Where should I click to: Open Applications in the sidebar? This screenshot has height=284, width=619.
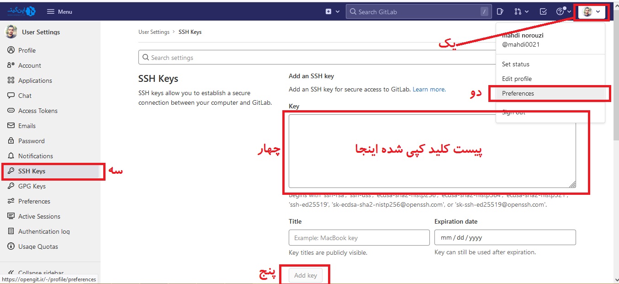coord(35,80)
